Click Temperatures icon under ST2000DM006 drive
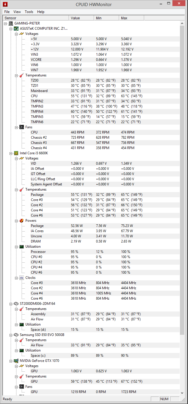The width and height of the screenshot is (188, 404). [22, 309]
